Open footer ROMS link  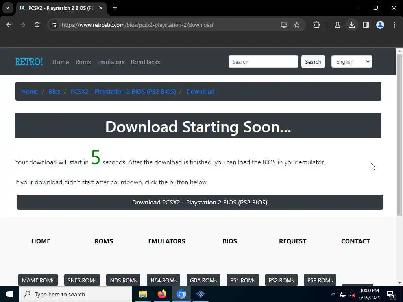tap(104, 241)
